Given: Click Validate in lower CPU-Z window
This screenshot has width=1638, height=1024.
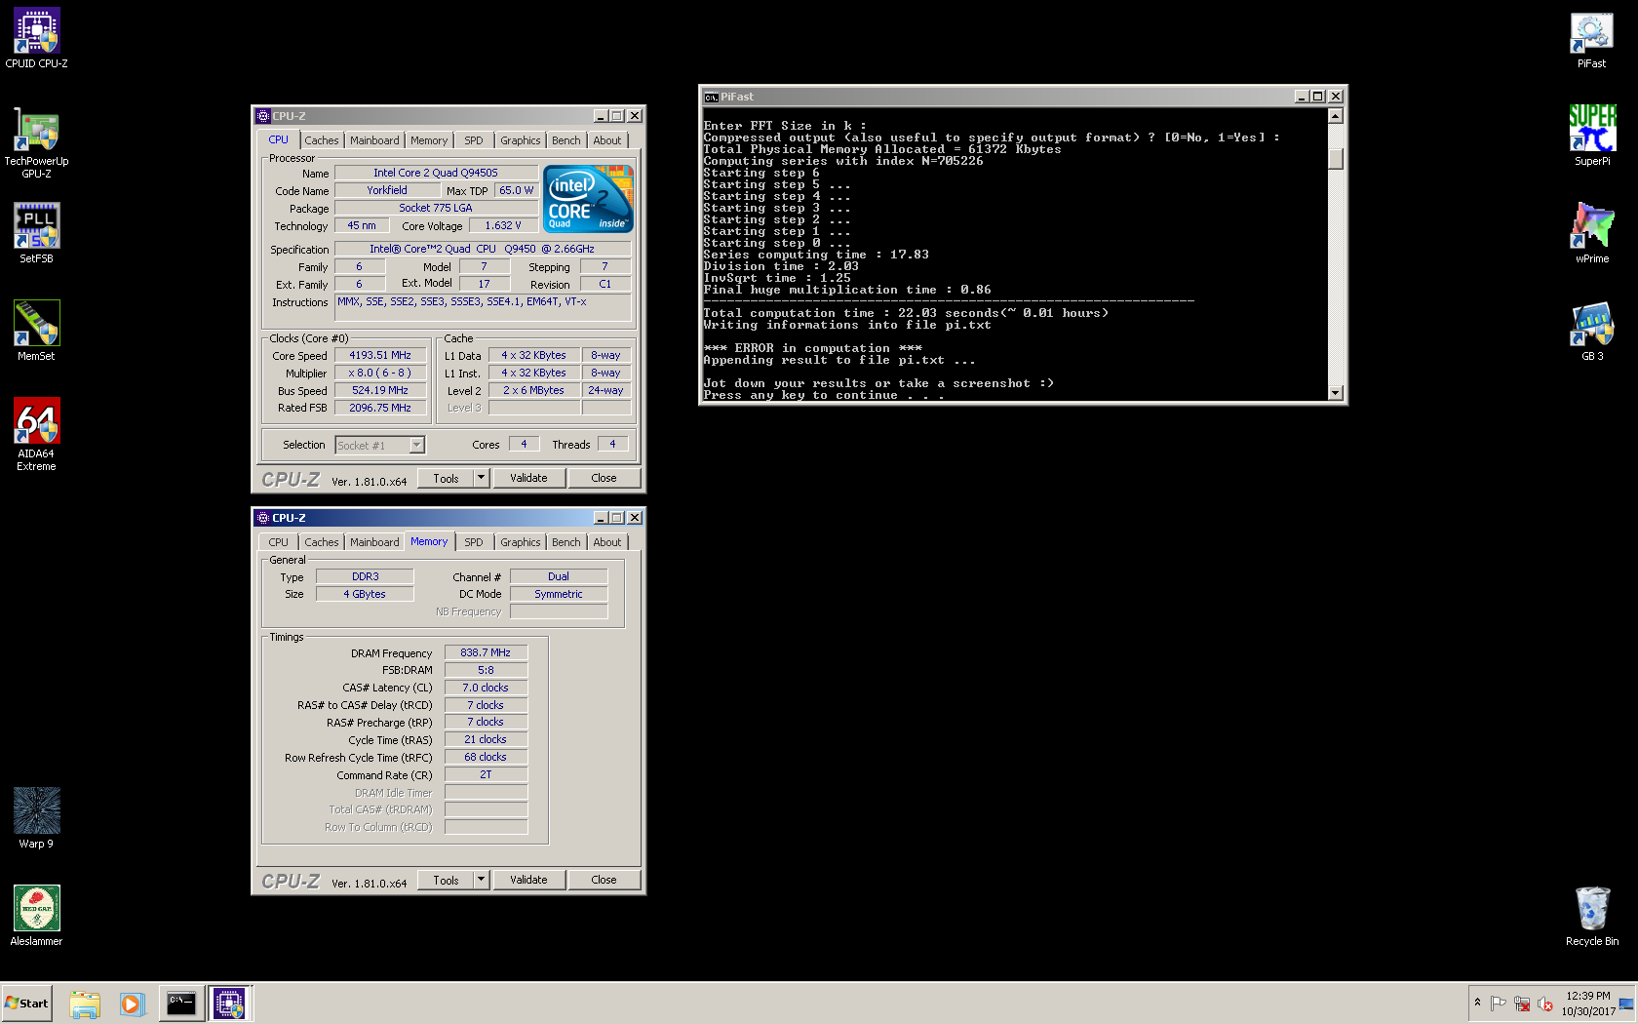Looking at the screenshot, I should pos(528,880).
